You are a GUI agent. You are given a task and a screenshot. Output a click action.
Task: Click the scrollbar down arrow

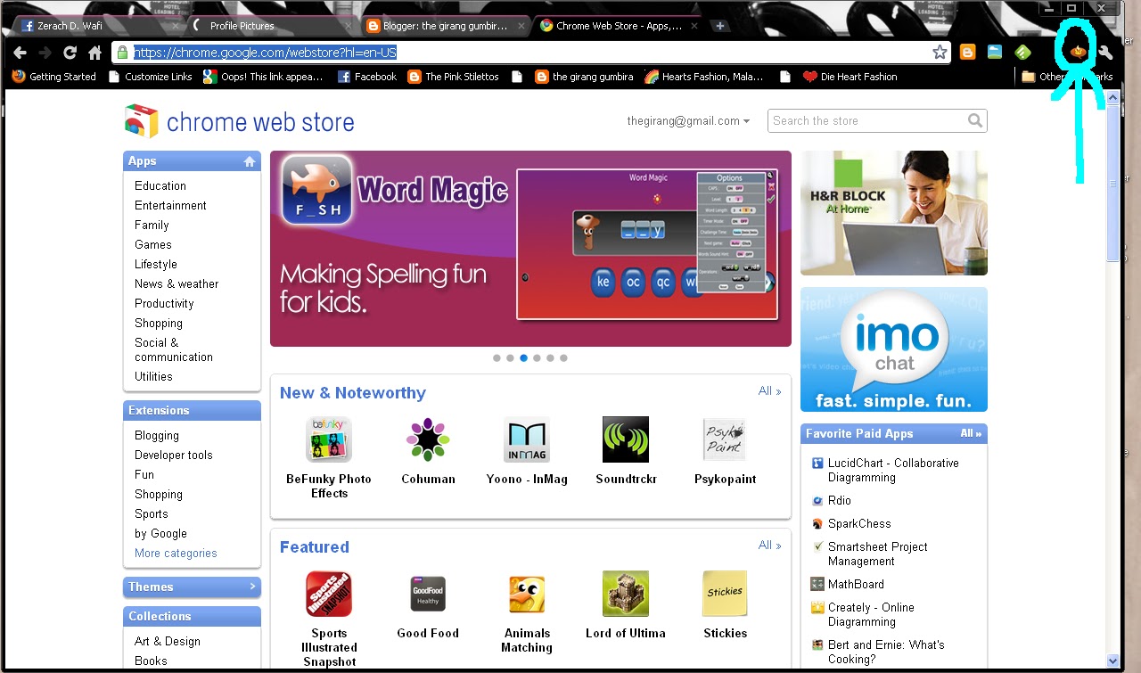click(1112, 661)
